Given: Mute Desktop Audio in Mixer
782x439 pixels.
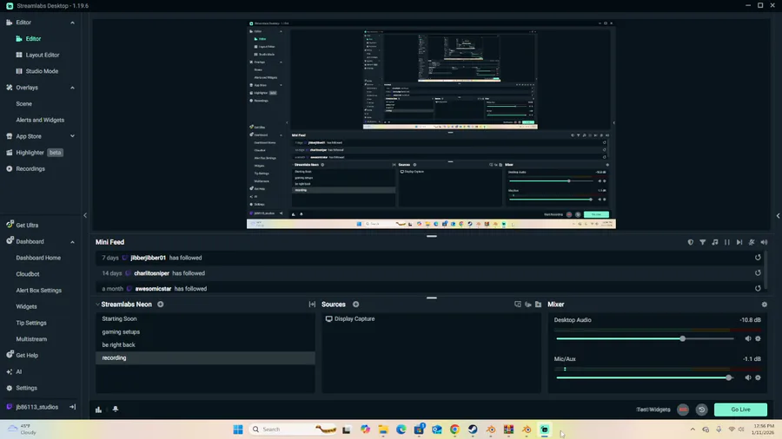Looking at the screenshot, I should [x=747, y=339].
